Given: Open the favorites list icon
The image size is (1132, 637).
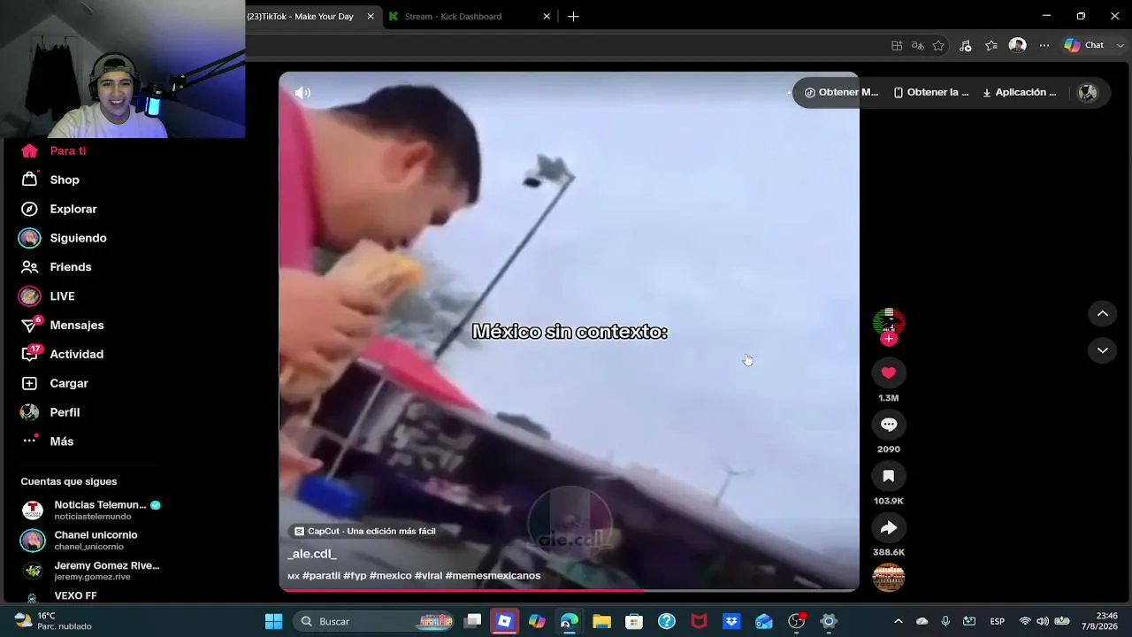Looking at the screenshot, I should point(991,46).
